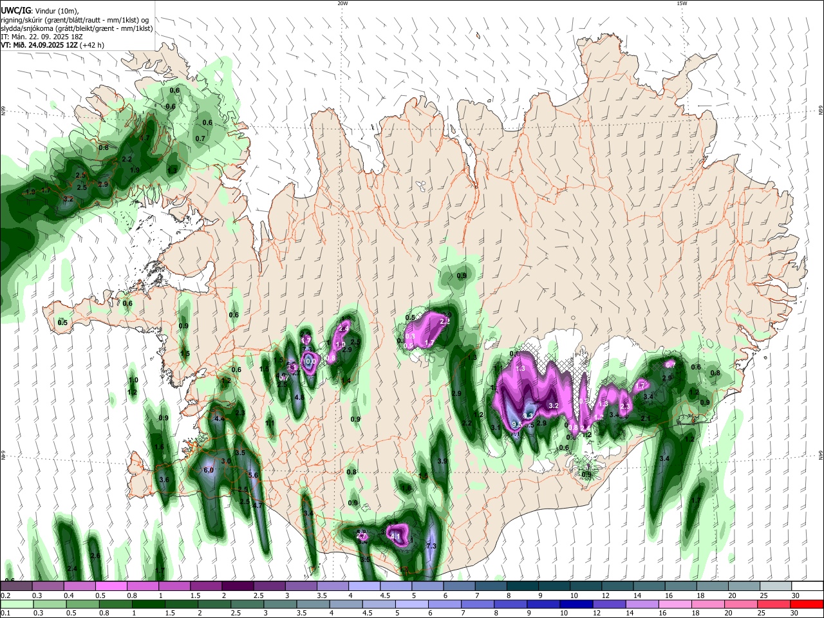Choose periwinkle swatch labeled 4 in upper legend row
This screenshot has width=824, height=618.
point(364,586)
